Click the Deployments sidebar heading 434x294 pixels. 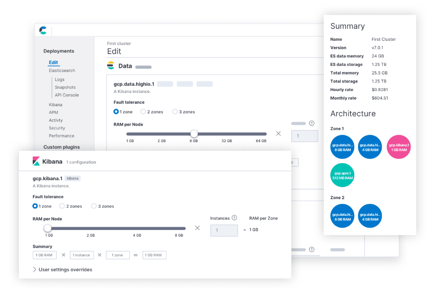[59, 51]
